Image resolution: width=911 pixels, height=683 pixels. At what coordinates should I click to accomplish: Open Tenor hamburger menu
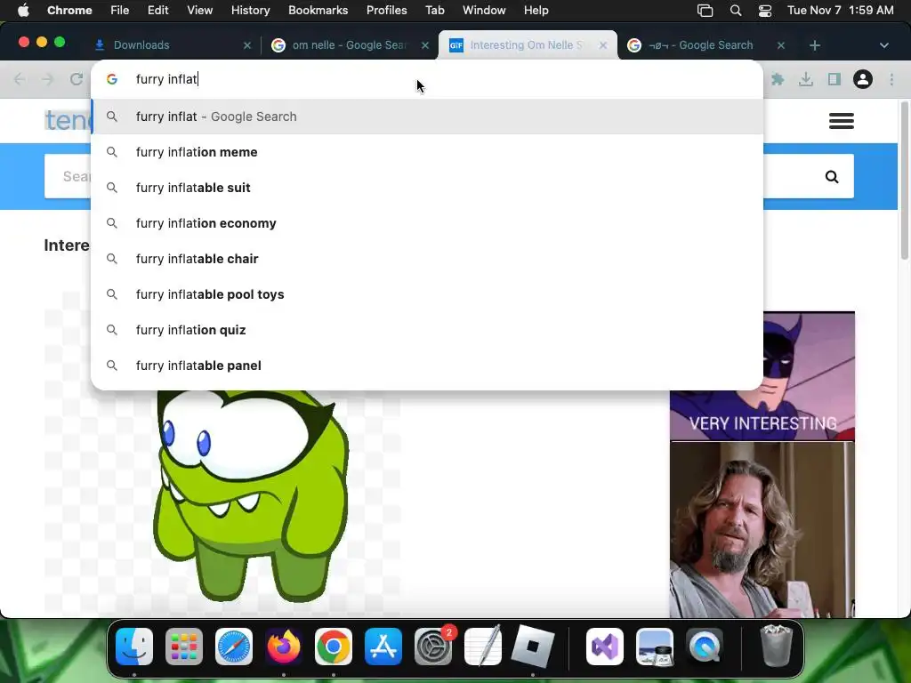[x=842, y=121]
